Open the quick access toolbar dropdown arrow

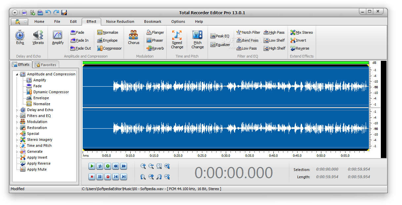pyautogui.click(x=15, y=13)
